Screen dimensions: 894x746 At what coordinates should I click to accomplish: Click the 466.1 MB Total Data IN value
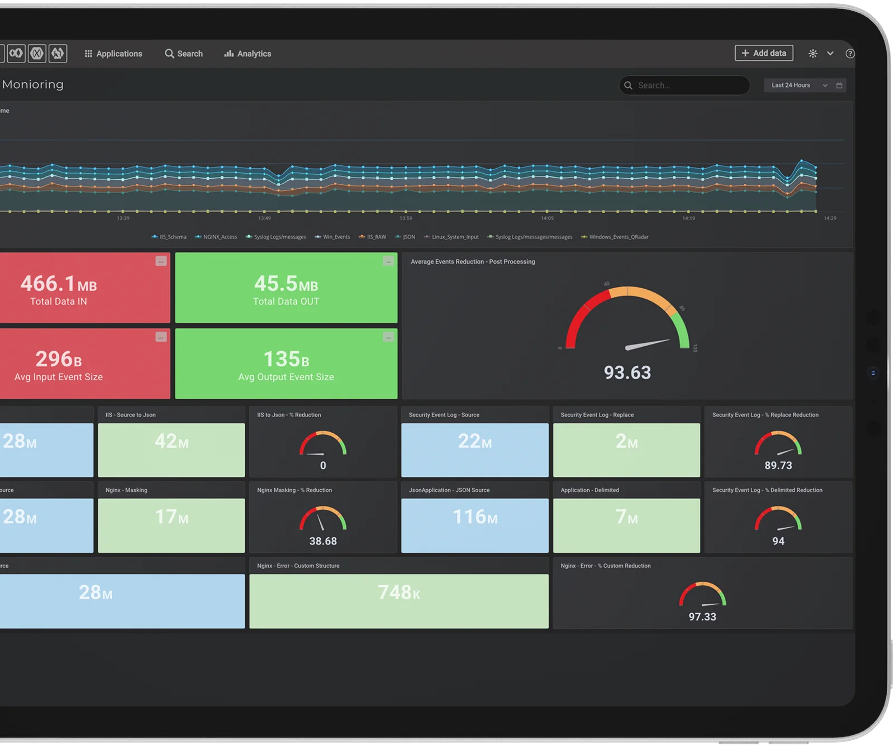(59, 284)
